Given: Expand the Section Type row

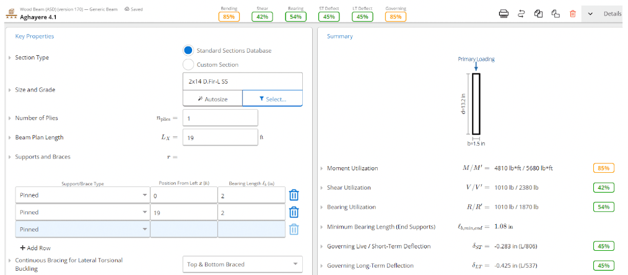Looking at the screenshot, I should click(10, 58).
